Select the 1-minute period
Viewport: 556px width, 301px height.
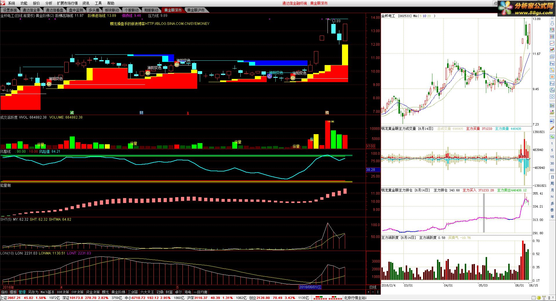coord(552,143)
